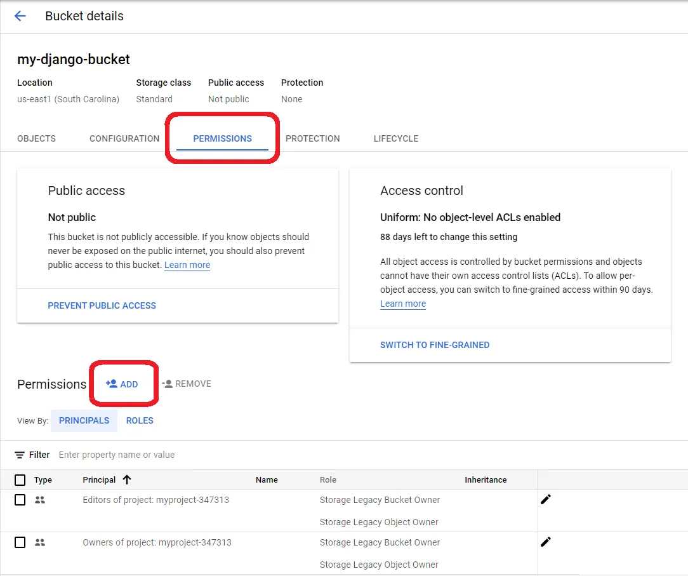Click the filter list icon
The width and height of the screenshot is (688, 576).
coord(20,455)
